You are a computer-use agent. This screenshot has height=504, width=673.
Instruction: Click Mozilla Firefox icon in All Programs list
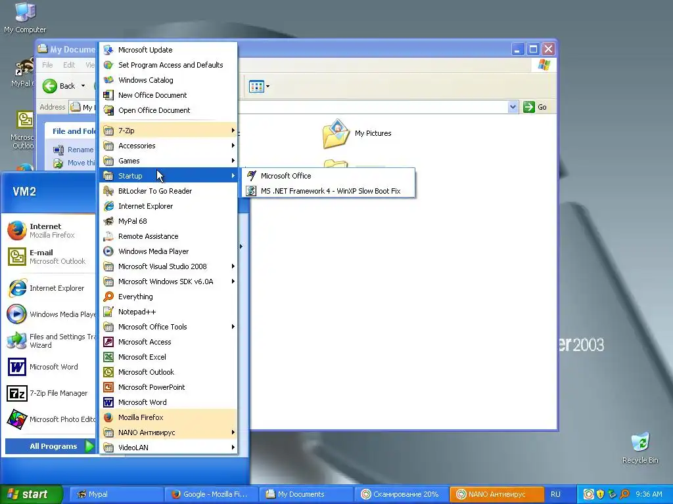108,417
